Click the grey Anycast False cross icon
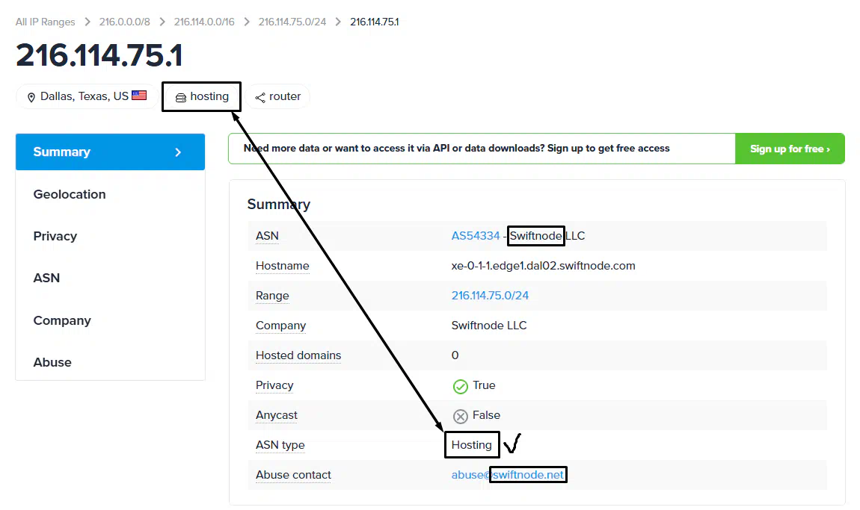The height and width of the screenshot is (510, 860). 460,417
